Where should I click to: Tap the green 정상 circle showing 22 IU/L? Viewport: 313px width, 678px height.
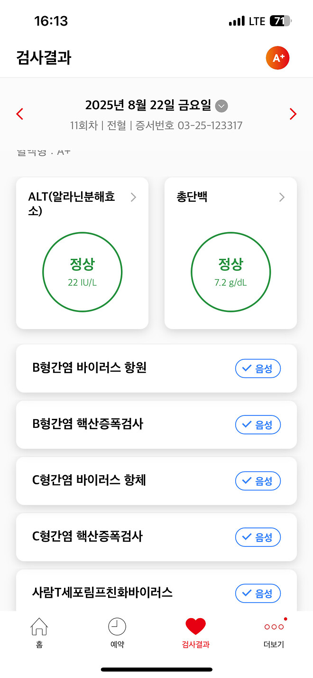(x=82, y=272)
